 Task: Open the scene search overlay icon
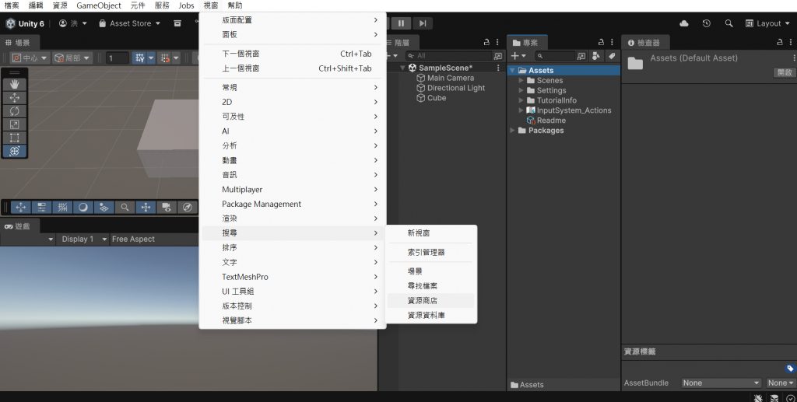click(x=125, y=207)
